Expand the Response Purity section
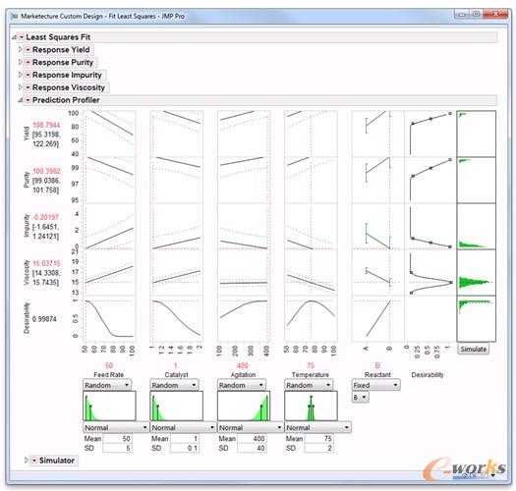 [x=21, y=62]
